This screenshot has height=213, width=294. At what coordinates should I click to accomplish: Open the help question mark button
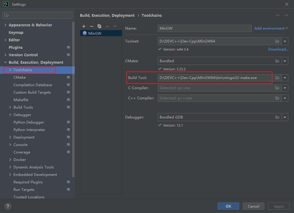pyautogui.click(x=8, y=206)
